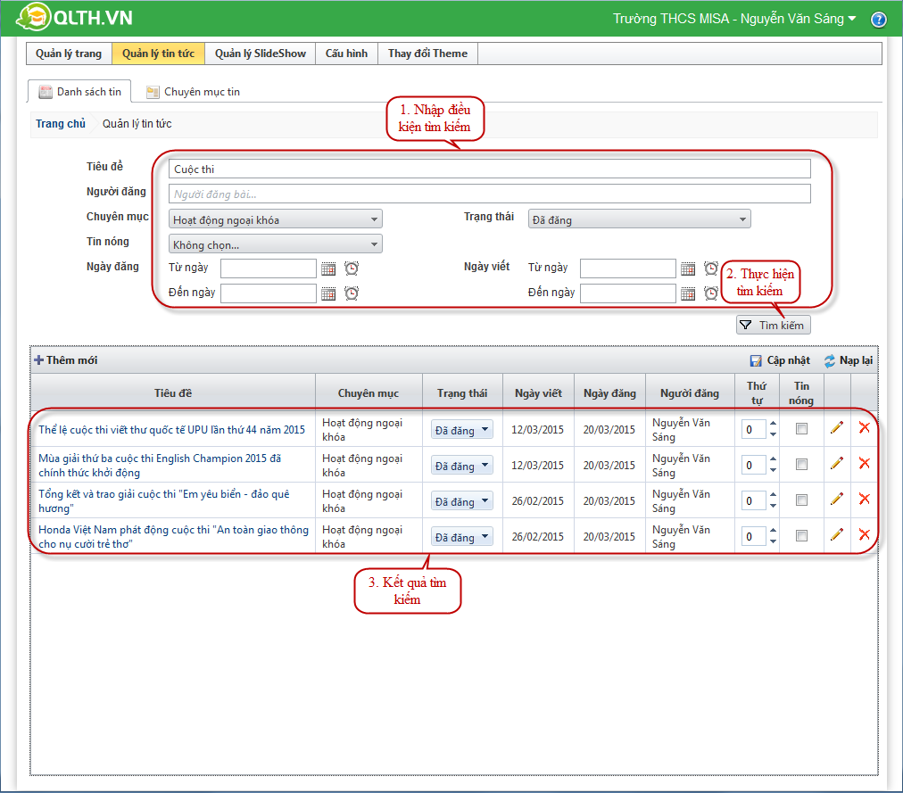Delete the English Champion 2015 news row
The width and height of the screenshot is (903, 793).
(x=864, y=463)
